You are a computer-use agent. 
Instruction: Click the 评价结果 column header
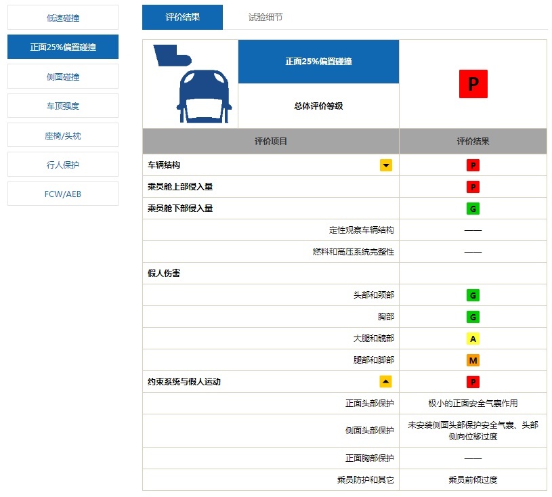(x=473, y=141)
